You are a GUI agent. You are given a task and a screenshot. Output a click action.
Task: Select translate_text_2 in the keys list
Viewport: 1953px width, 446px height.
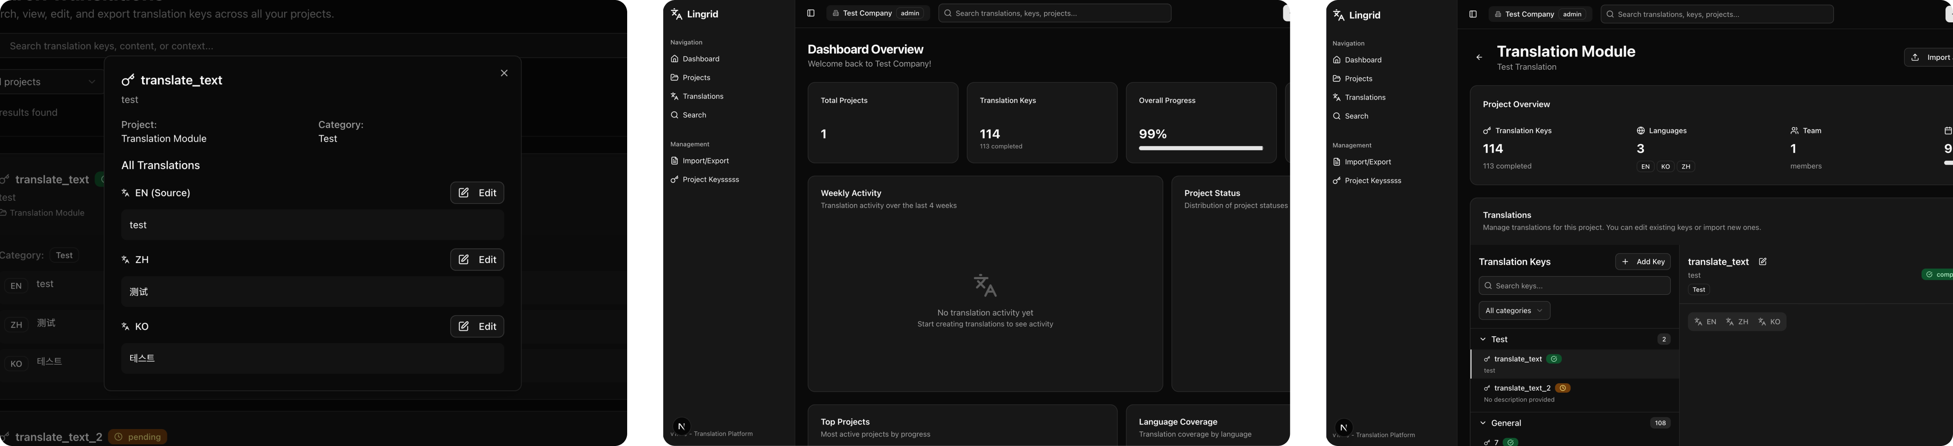tap(1522, 389)
